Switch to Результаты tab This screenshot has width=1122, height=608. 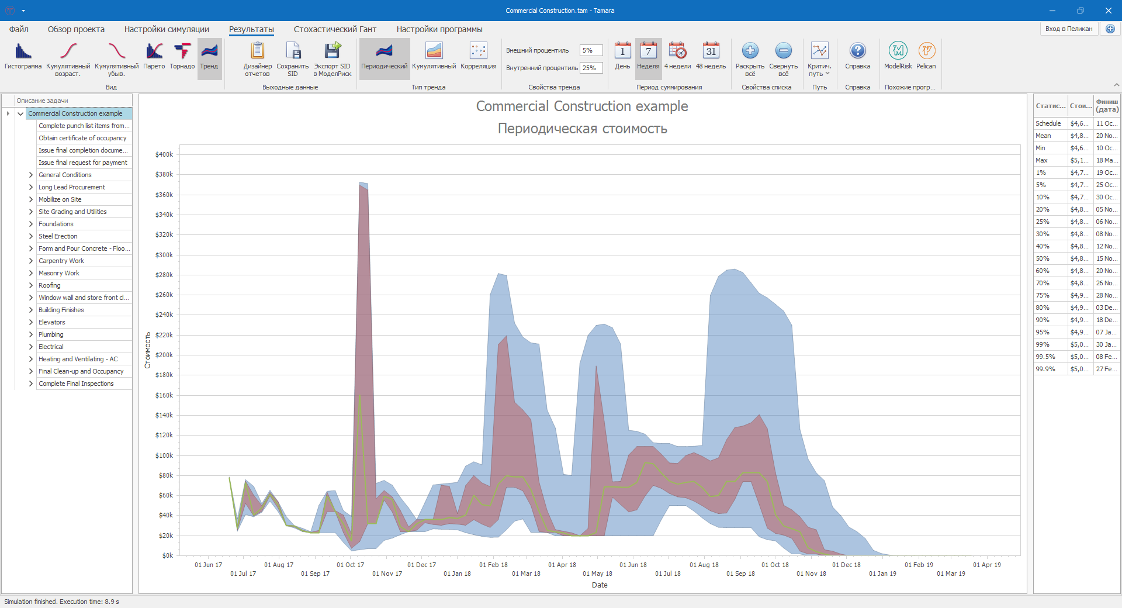click(x=251, y=29)
